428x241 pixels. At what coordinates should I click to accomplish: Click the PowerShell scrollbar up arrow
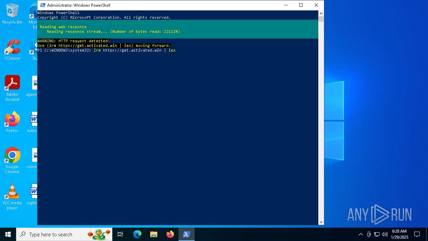(321, 13)
